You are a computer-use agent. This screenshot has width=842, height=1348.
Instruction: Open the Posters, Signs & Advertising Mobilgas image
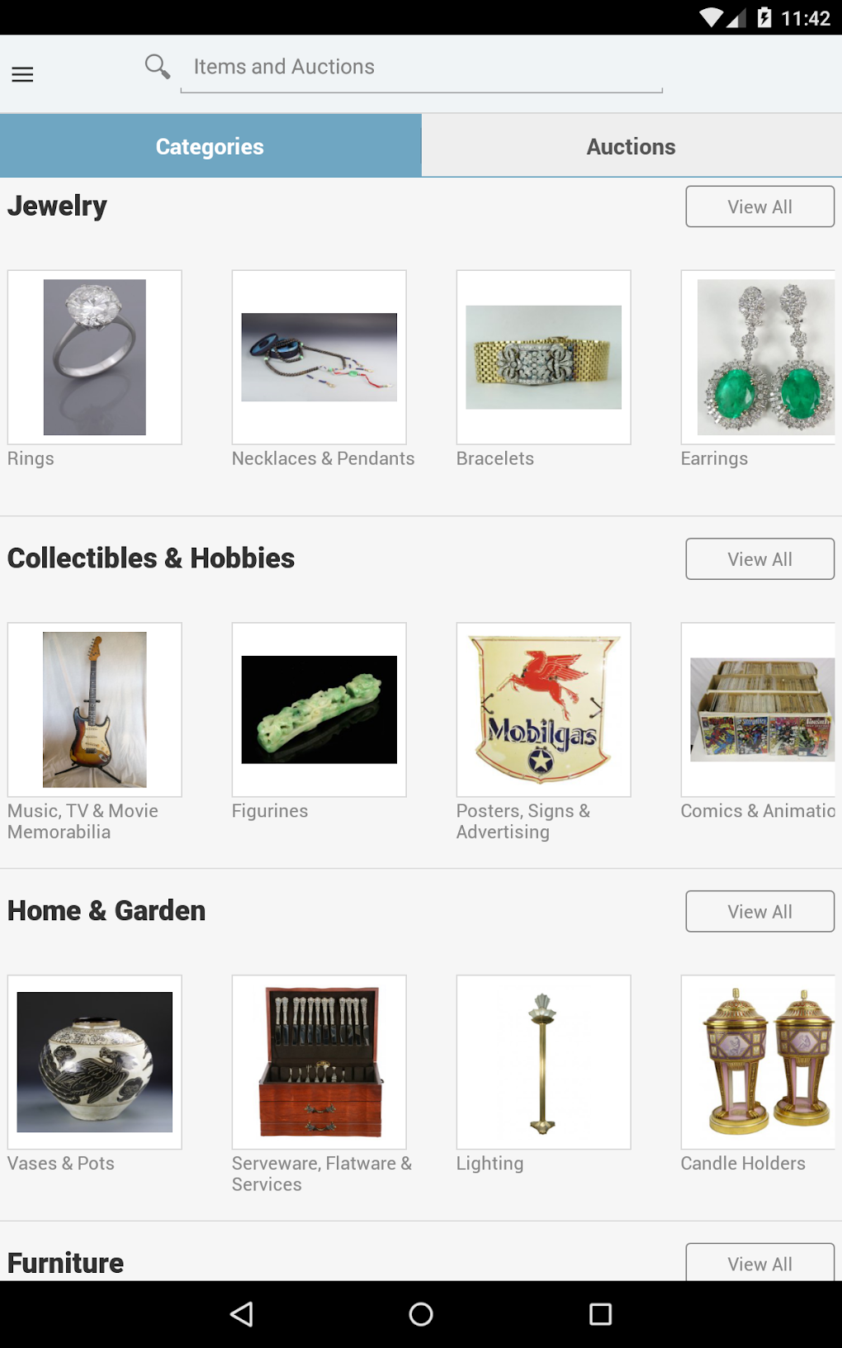tap(544, 710)
